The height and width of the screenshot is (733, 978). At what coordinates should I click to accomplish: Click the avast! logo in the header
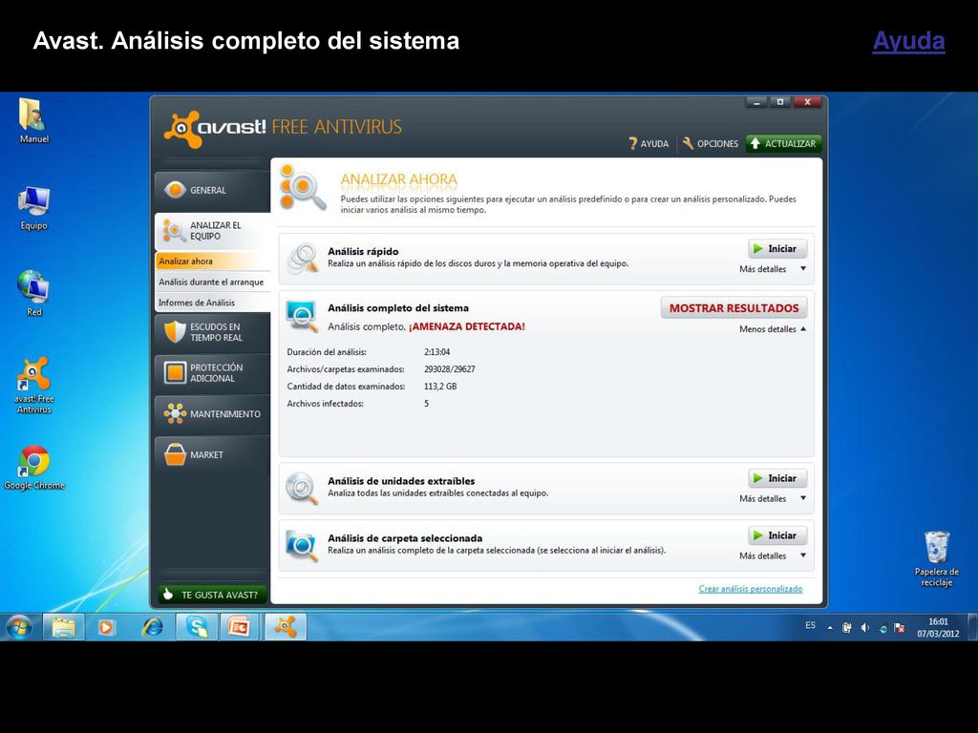tap(215, 129)
